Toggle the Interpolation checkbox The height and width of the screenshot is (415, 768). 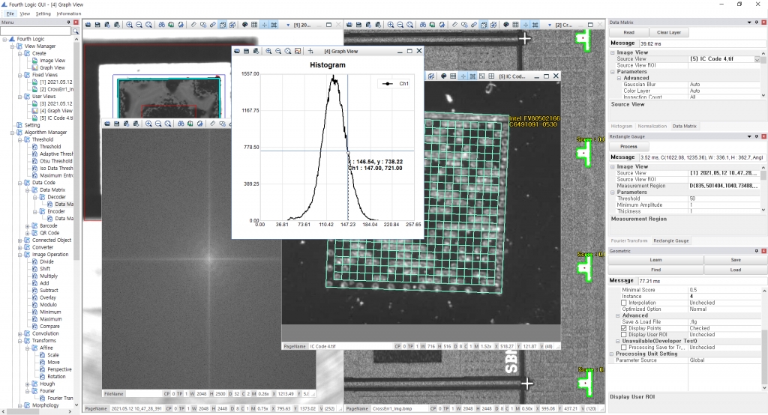pyautogui.click(x=624, y=303)
